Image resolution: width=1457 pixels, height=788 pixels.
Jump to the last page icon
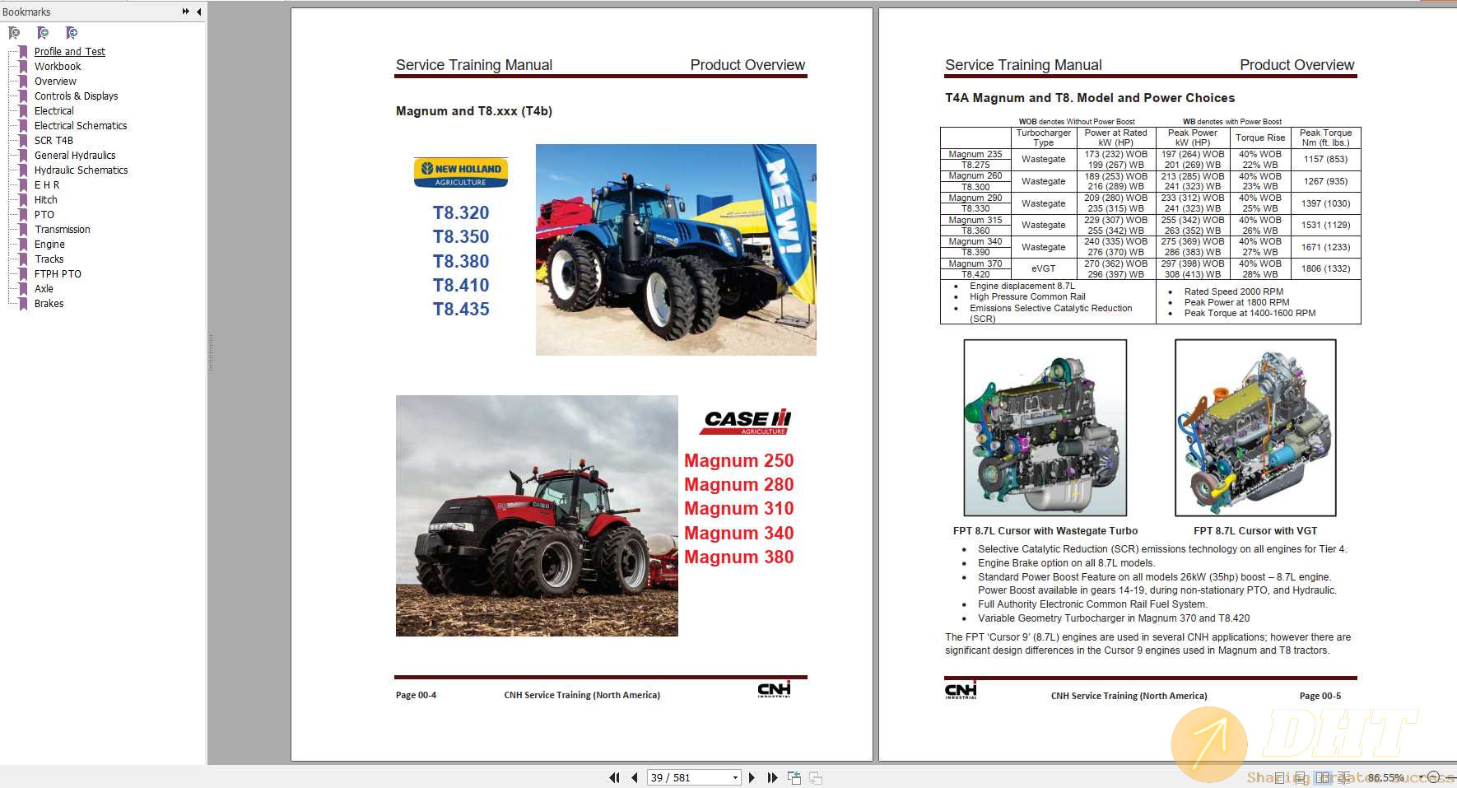pos(772,776)
